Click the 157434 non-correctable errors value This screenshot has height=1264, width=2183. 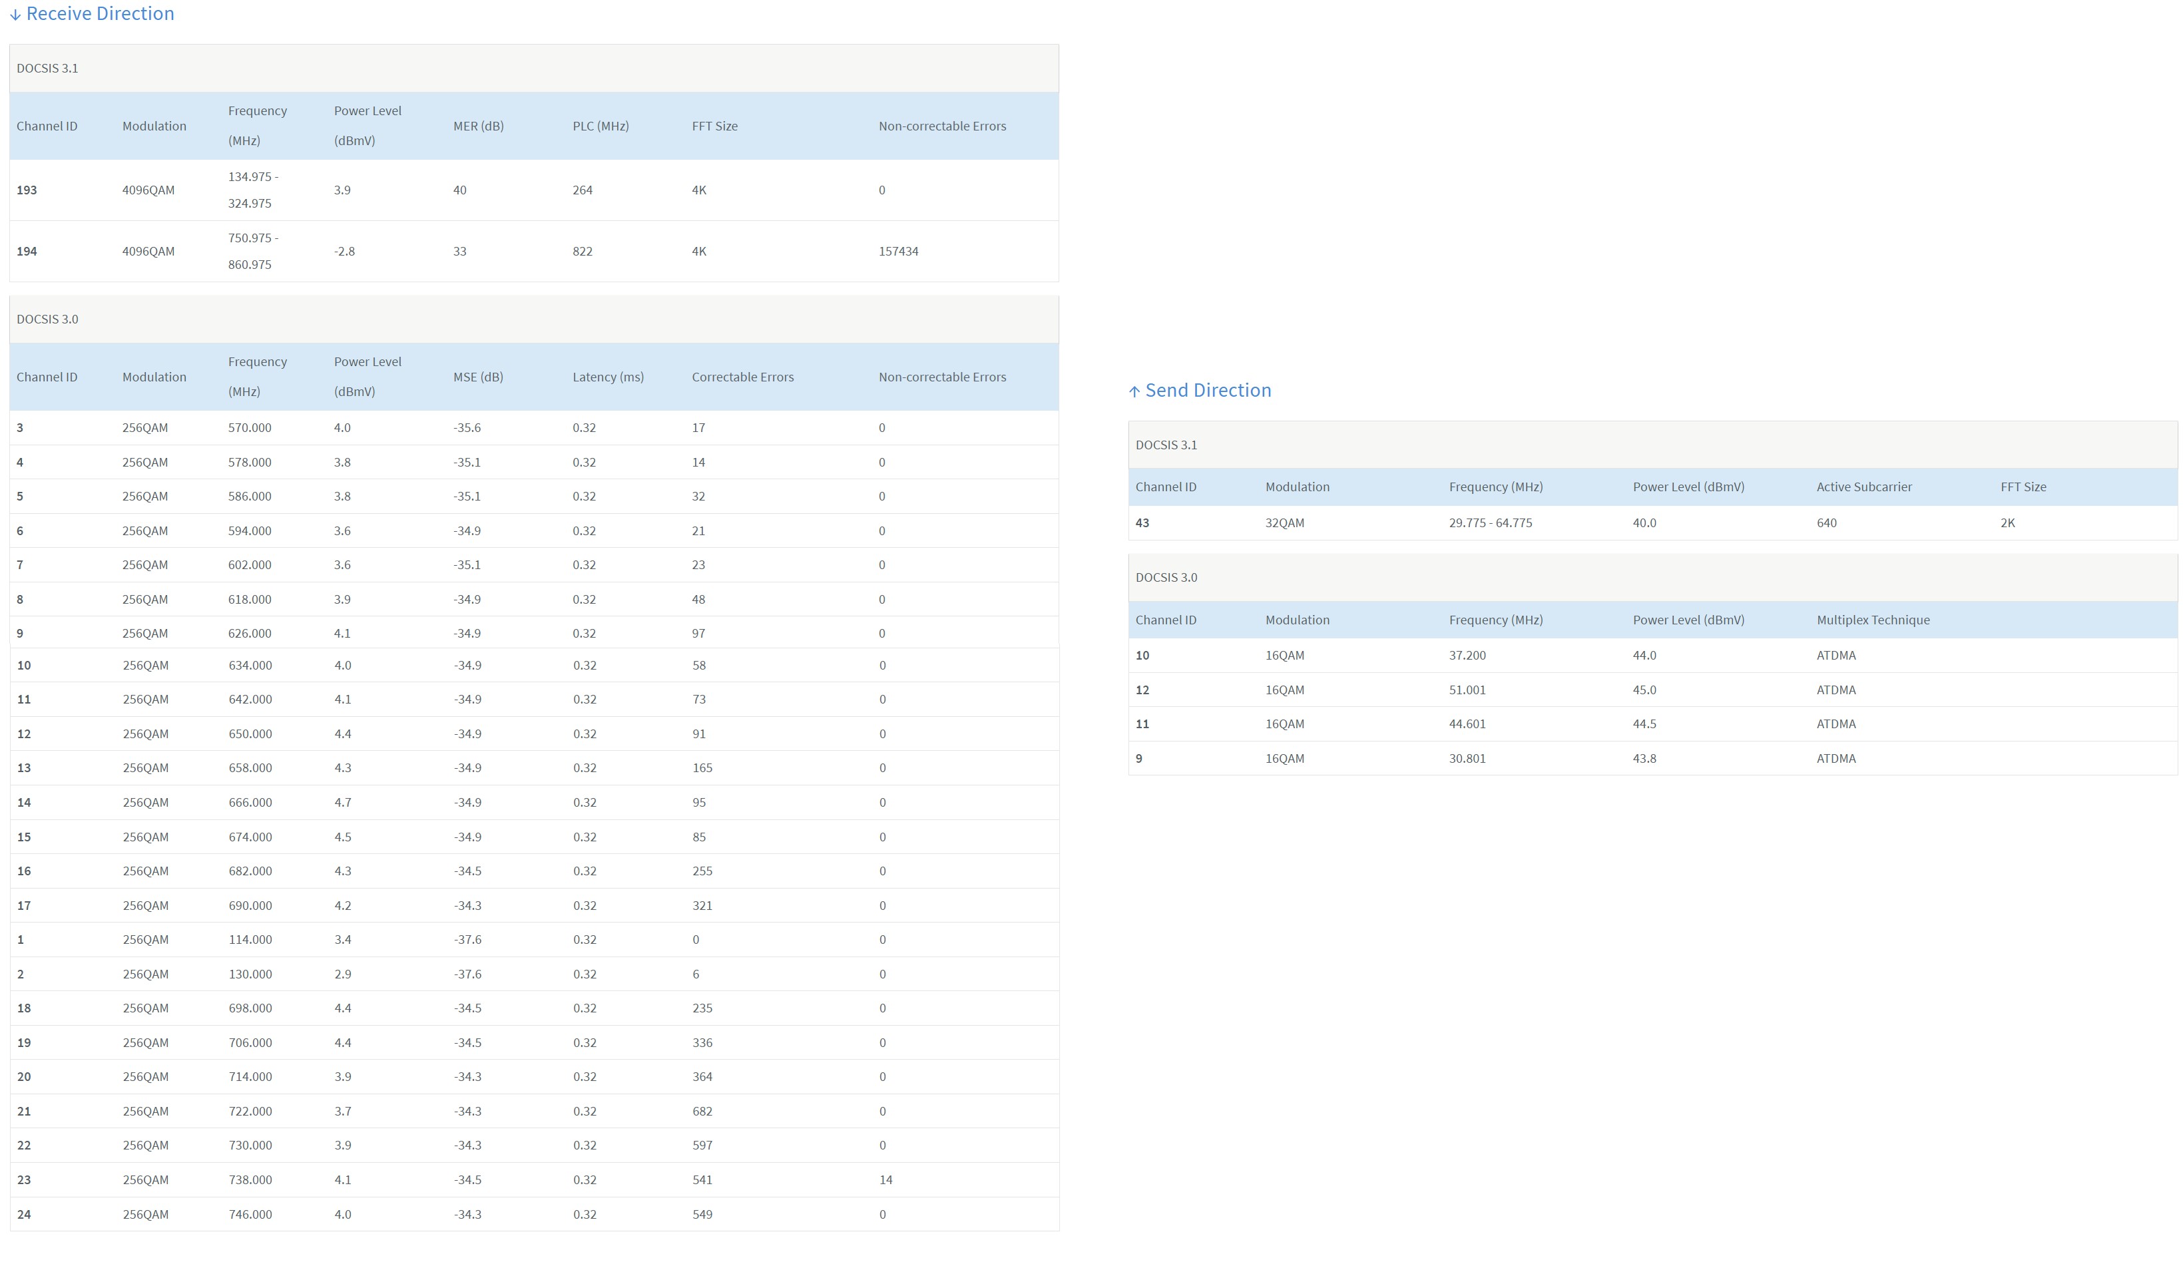898,252
